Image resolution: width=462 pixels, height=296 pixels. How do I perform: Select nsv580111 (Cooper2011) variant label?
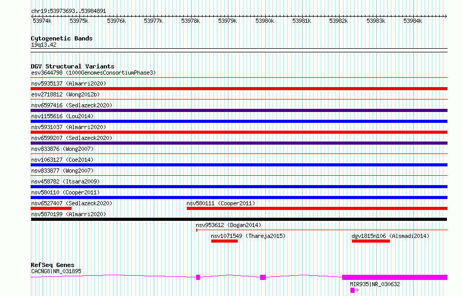[x=221, y=203]
